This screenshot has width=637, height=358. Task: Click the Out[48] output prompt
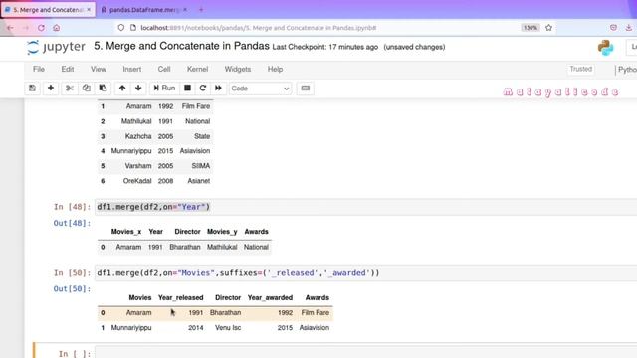72,223
